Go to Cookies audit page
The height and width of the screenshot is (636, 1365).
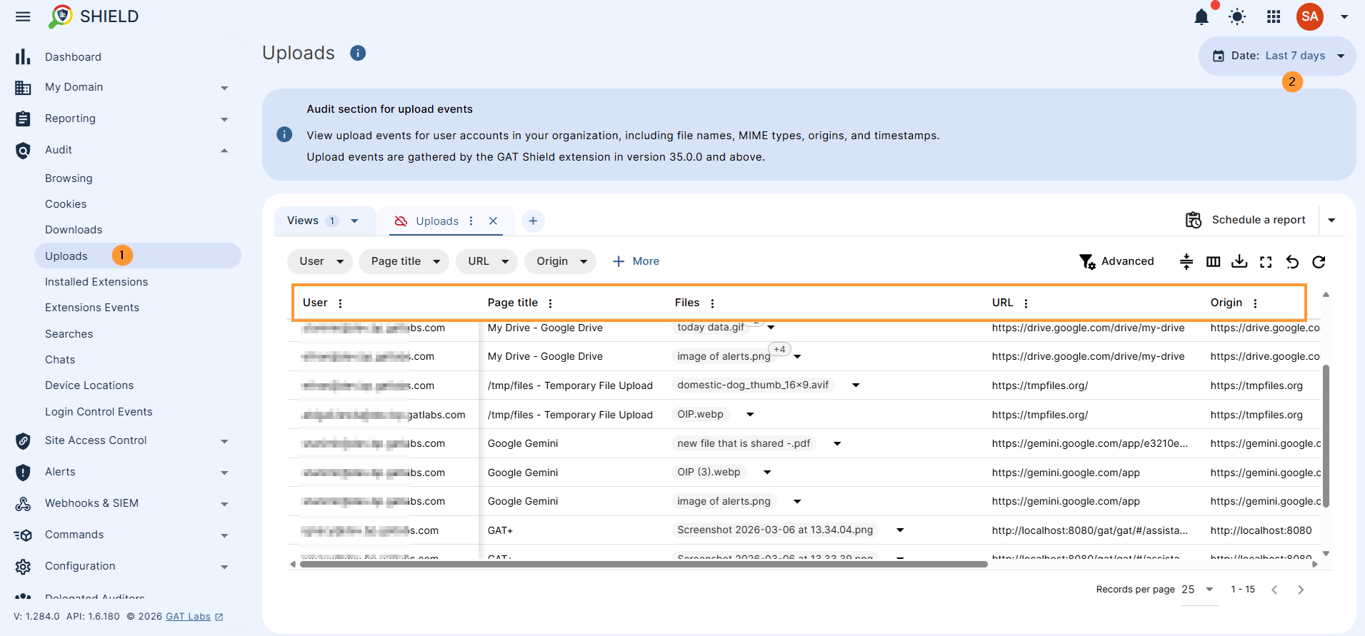[x=66, y=204]
